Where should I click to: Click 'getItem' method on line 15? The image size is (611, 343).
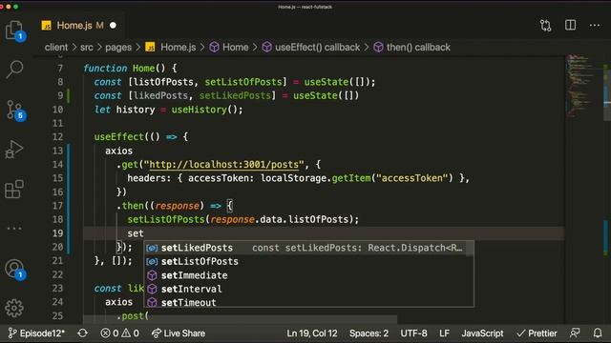pos(351,178)
